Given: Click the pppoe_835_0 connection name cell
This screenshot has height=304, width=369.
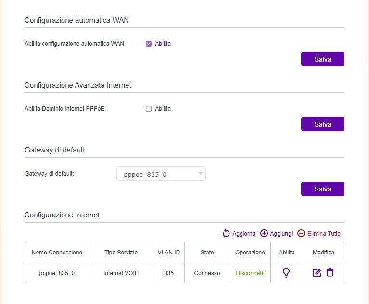Looking at the screenshot, I should [x=57, y=273].
